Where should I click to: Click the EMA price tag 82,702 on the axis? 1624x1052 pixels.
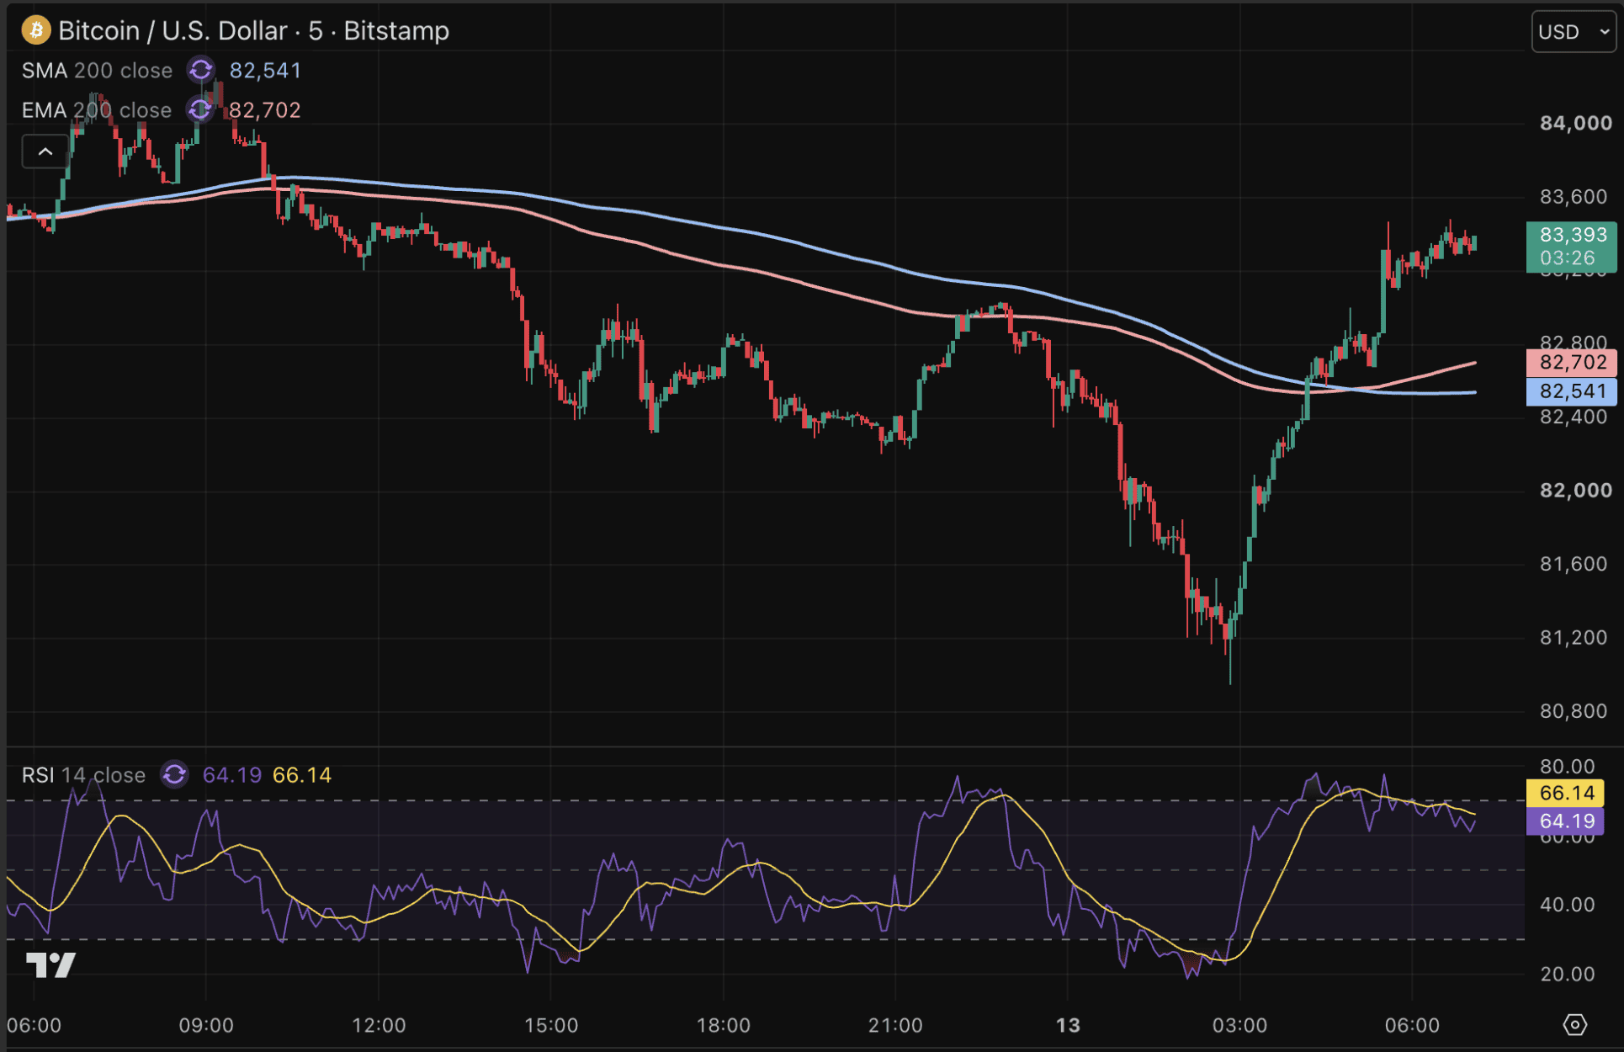[x=1572, y=363]
